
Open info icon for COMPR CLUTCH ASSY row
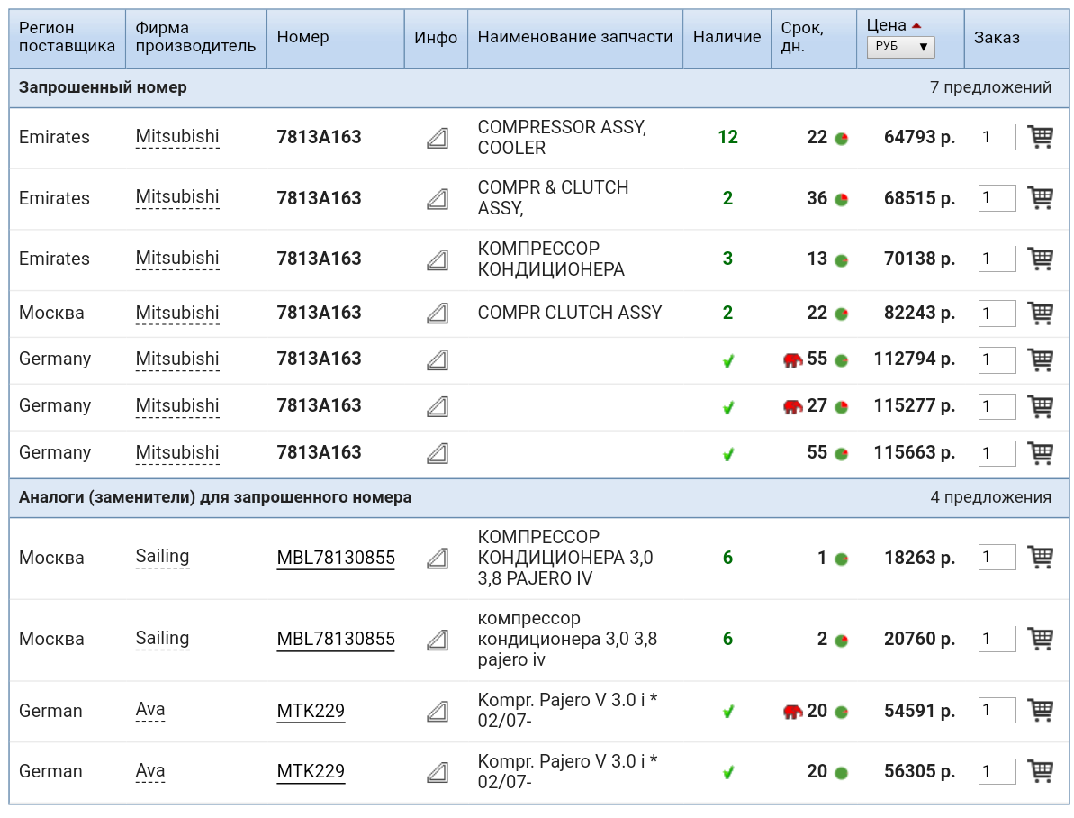(x=438, y=314)
